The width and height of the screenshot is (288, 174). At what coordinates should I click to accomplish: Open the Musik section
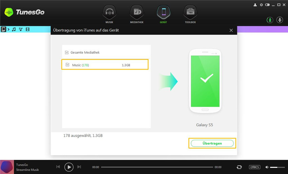pyautogui.click(x=109, y=14)
